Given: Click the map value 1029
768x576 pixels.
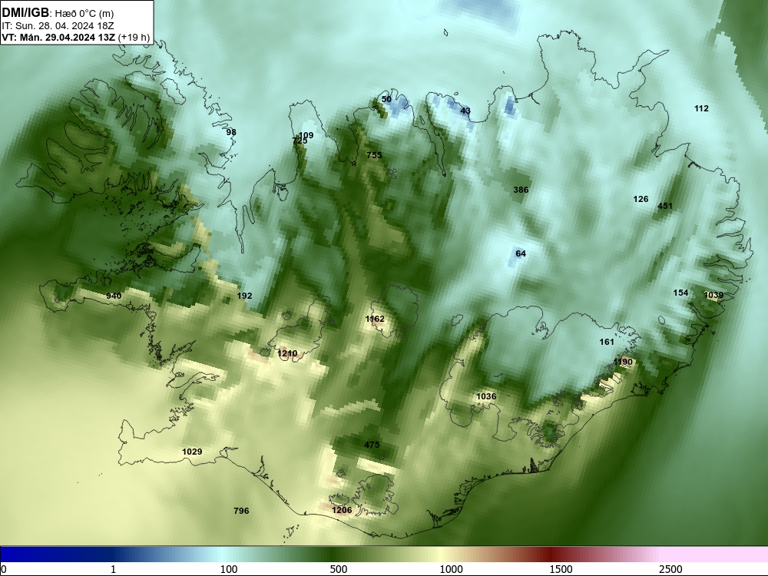Looking at the screenshot, I should (x=192, y=452).
